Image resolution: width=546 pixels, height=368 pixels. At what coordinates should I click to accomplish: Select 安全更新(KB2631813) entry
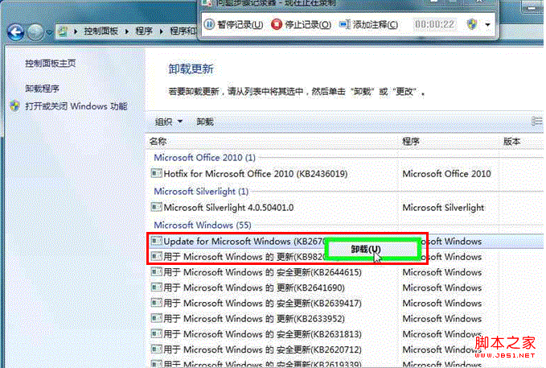(x=262, y=334)
